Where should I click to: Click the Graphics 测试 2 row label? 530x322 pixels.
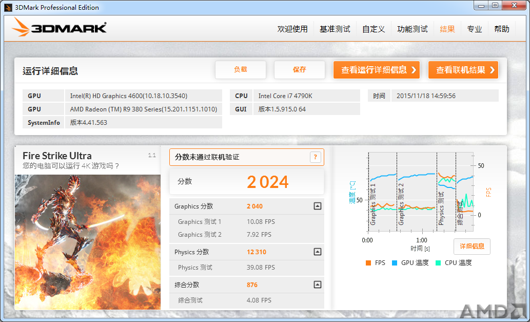[x=200, y=234]
